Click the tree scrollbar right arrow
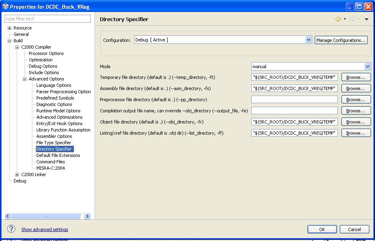The image size is (375, 241). click(87, 216)
